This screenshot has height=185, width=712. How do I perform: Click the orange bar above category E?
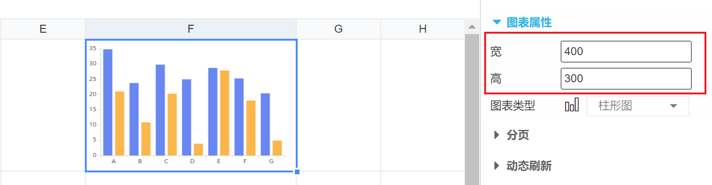[x=225, y=113]
